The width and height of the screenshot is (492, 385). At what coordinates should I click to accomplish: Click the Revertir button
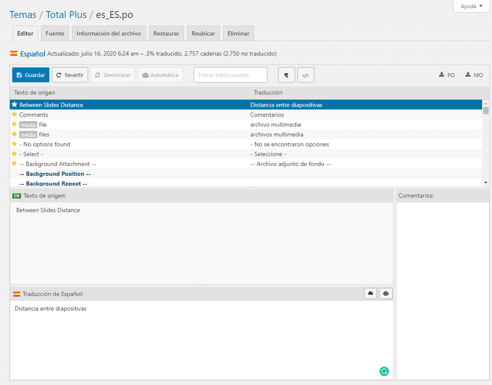pyautogui.click(x=70, y=75)
